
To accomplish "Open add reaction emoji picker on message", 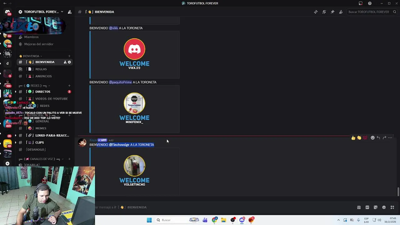I will pos(372,138).
